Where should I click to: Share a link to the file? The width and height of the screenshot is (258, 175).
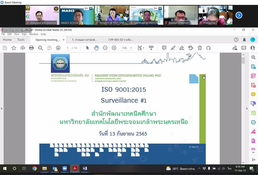point(235,48)
